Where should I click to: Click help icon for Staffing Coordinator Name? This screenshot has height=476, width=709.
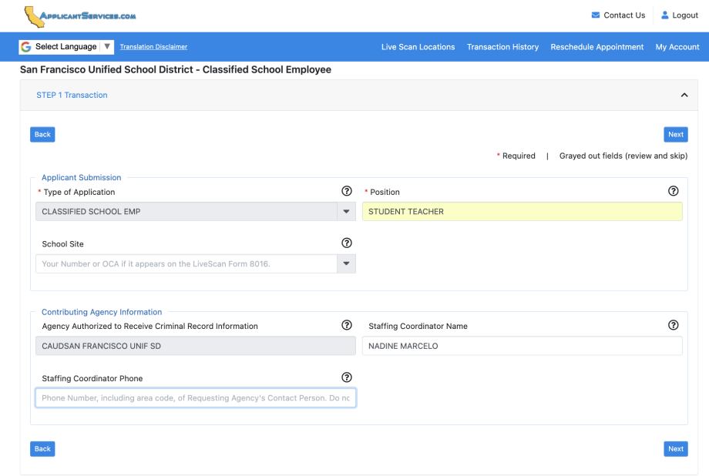673,326
